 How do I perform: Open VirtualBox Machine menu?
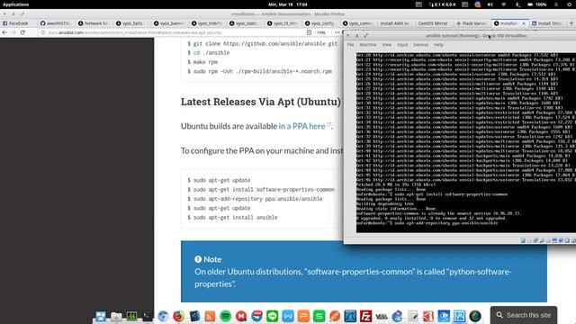[368, 44]
